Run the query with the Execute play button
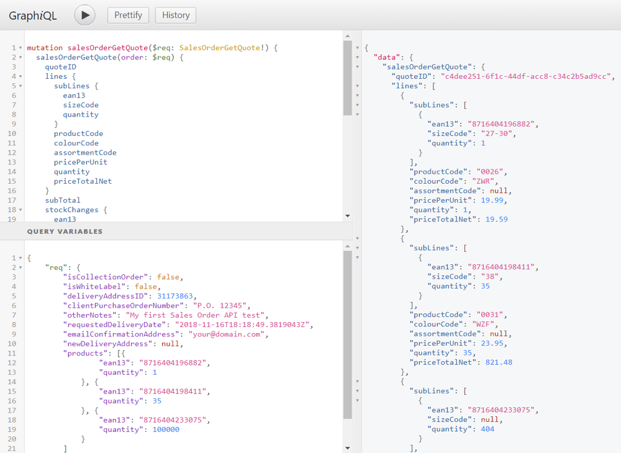Image resolution: width=621 pixels, height=453 pixels. tap(84, 15)
